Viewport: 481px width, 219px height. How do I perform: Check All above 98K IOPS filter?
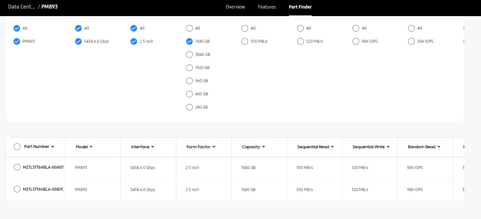click(356, 28)
